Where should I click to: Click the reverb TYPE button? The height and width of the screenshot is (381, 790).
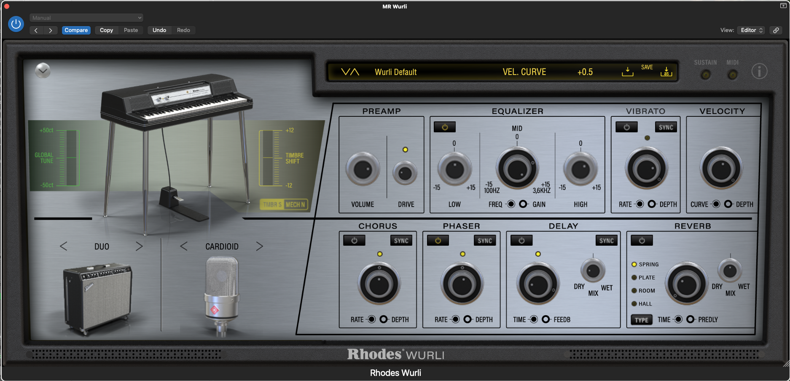(x=642, y=320)
